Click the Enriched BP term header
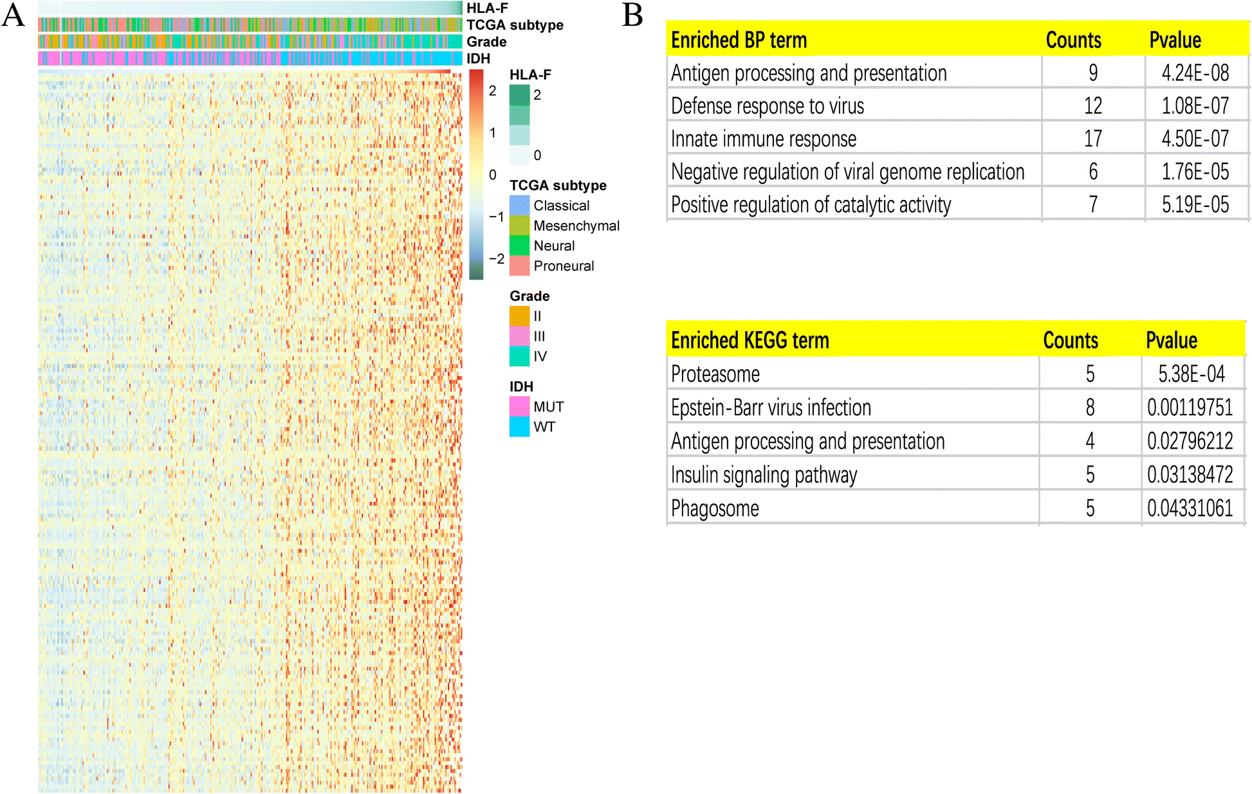The height and width of the screenshot is (794, 1252). click(739, 40)
